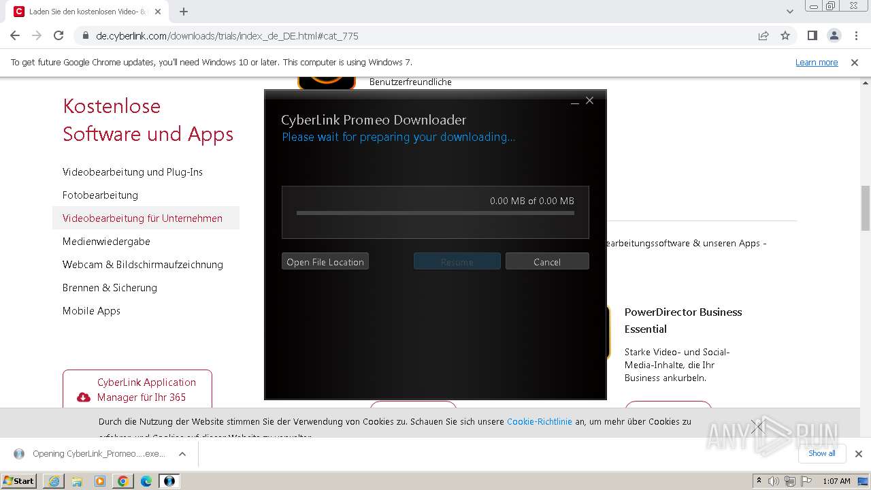Open the Cookie-Richtlinie link
The height and width of the screenshot is (490, 871).
pyautogui.click(x=540, y=421)
